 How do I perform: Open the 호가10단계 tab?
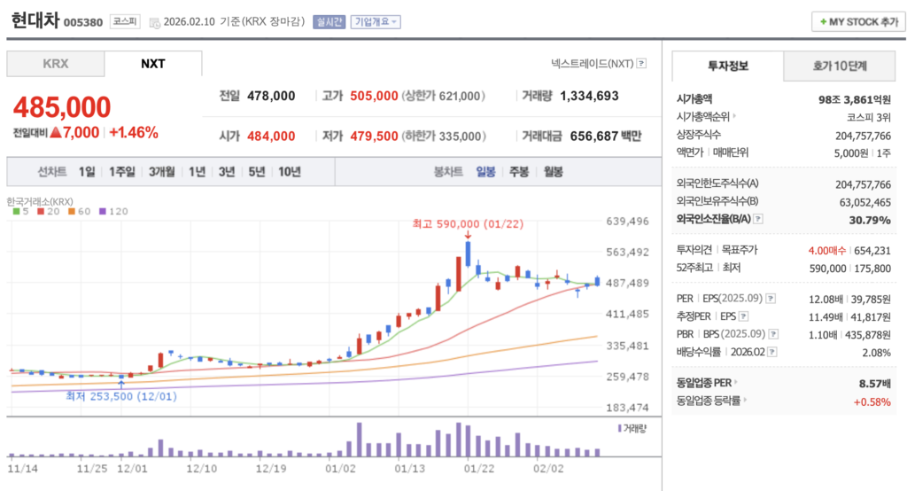pyautogui.click(x=840, y=66)
